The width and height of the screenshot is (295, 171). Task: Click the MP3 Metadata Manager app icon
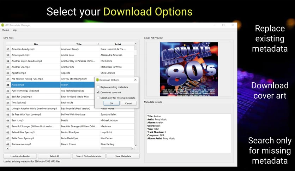(2, 25)
